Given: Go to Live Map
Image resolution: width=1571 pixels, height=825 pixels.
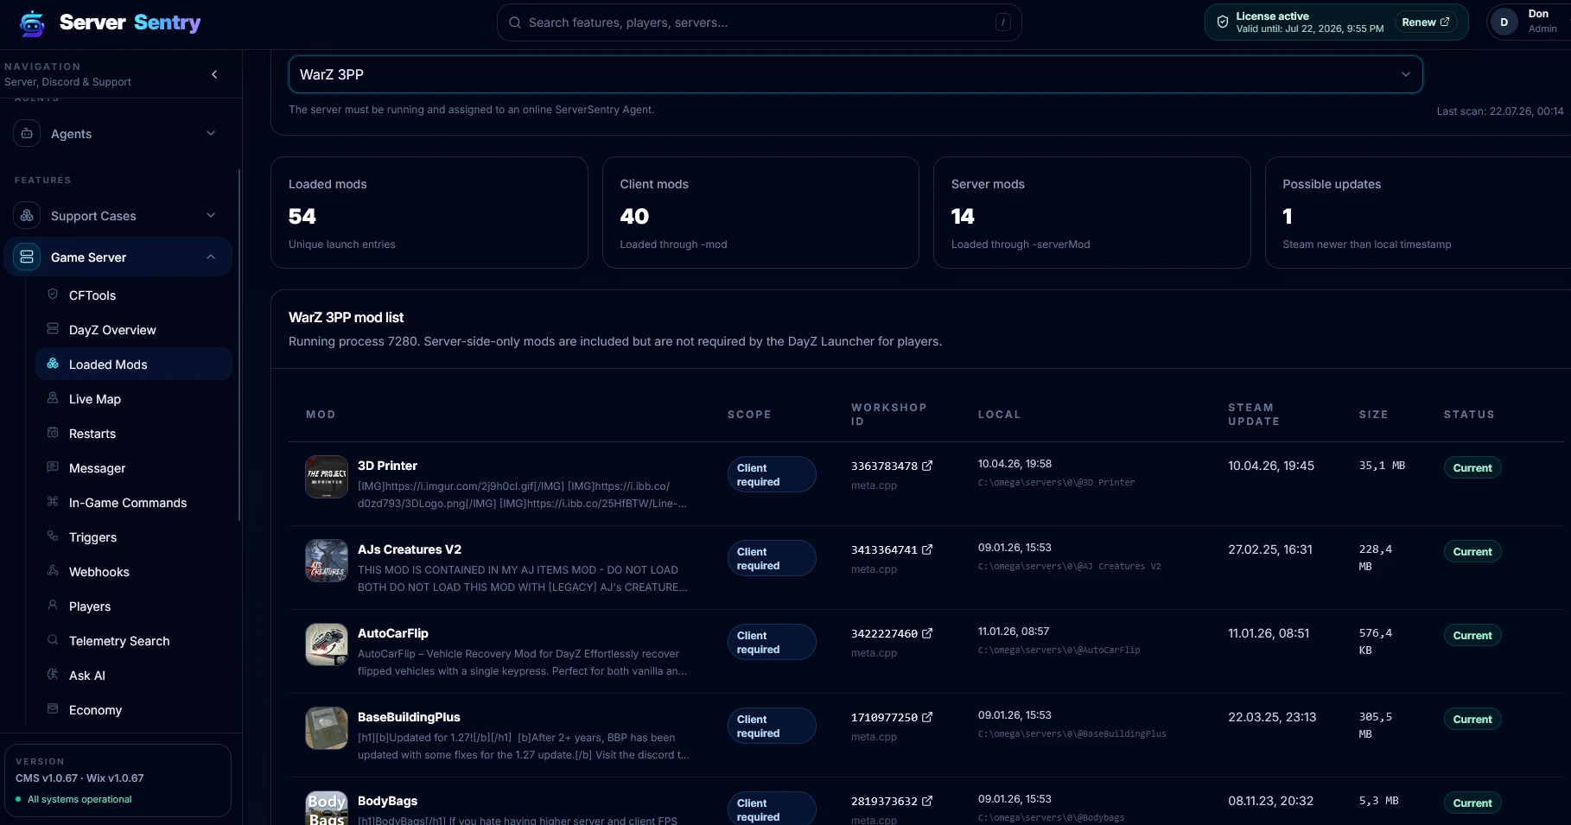Looking at the screenshot, I should point(134,399).
